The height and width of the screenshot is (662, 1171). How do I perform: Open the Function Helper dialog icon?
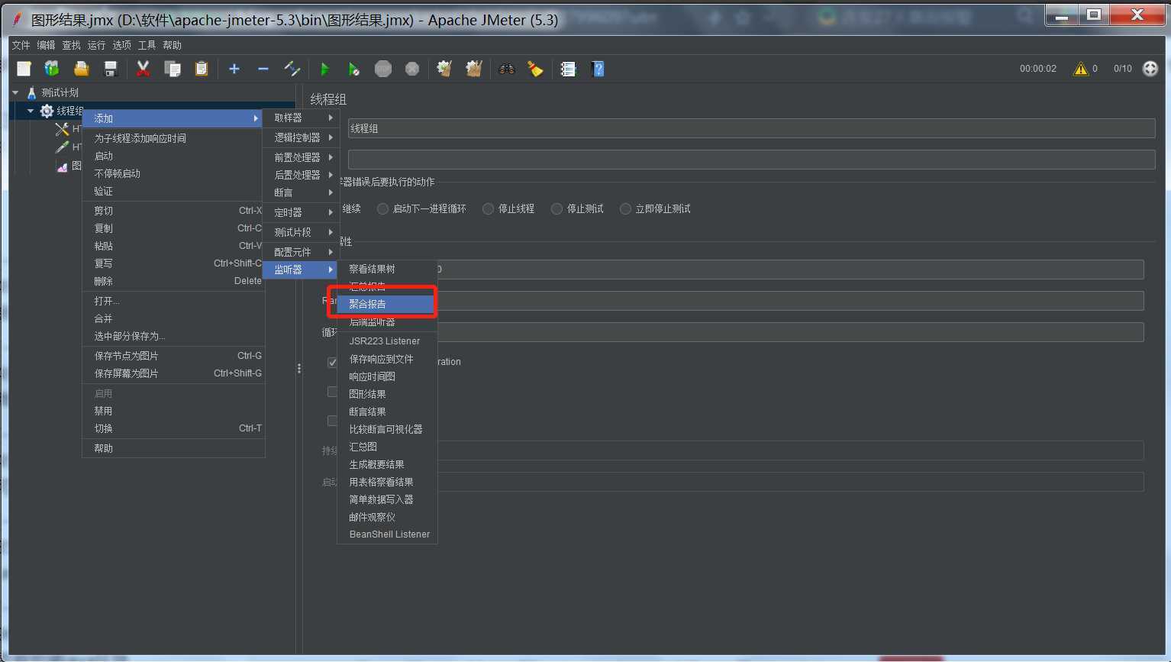tap(568, 69)
